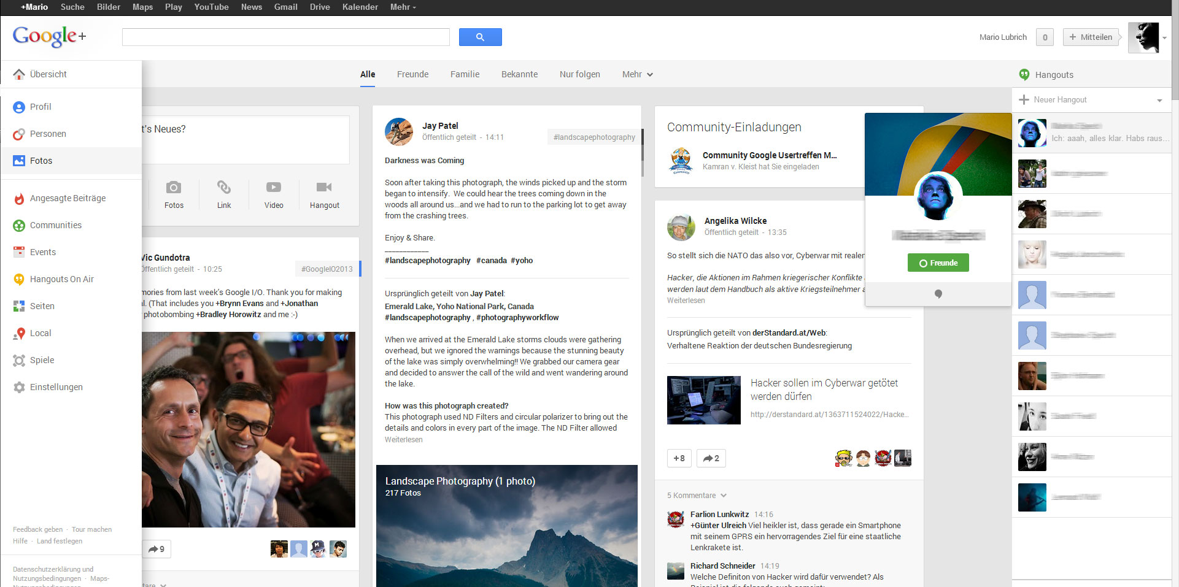Viewport: 1179px width, 587px height.
Task: Open Mehr menu in top black bar
Action: coord(403,7)
